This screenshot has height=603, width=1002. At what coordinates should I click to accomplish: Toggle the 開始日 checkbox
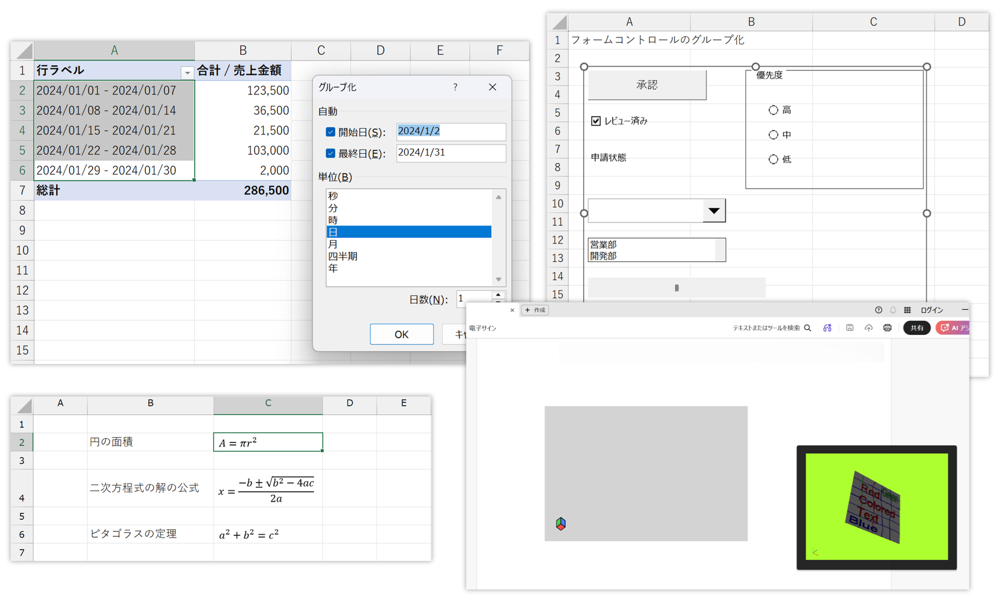[330, 132]
